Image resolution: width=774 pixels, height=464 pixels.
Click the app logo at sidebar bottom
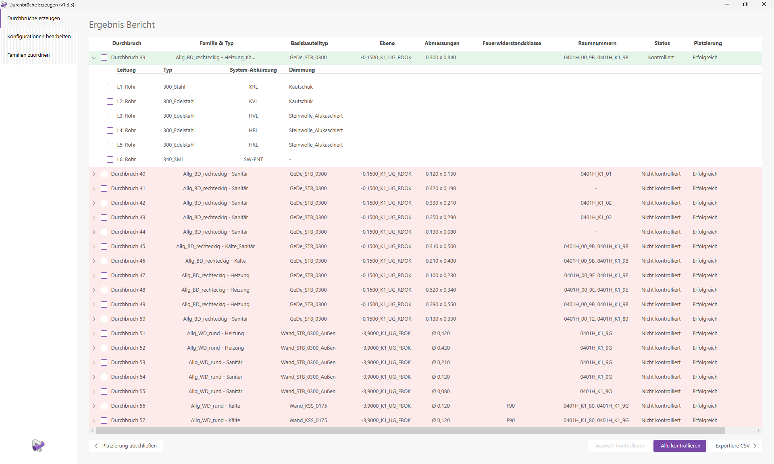coord(38,445)
